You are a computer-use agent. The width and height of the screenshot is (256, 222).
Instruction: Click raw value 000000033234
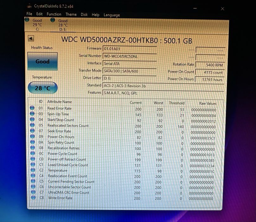click(x=202, y=166)
